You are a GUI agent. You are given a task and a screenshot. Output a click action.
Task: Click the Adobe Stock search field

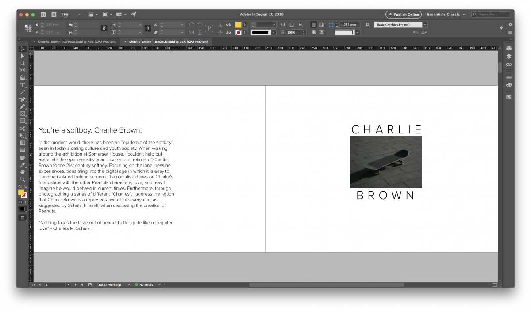tap(490, 15)
